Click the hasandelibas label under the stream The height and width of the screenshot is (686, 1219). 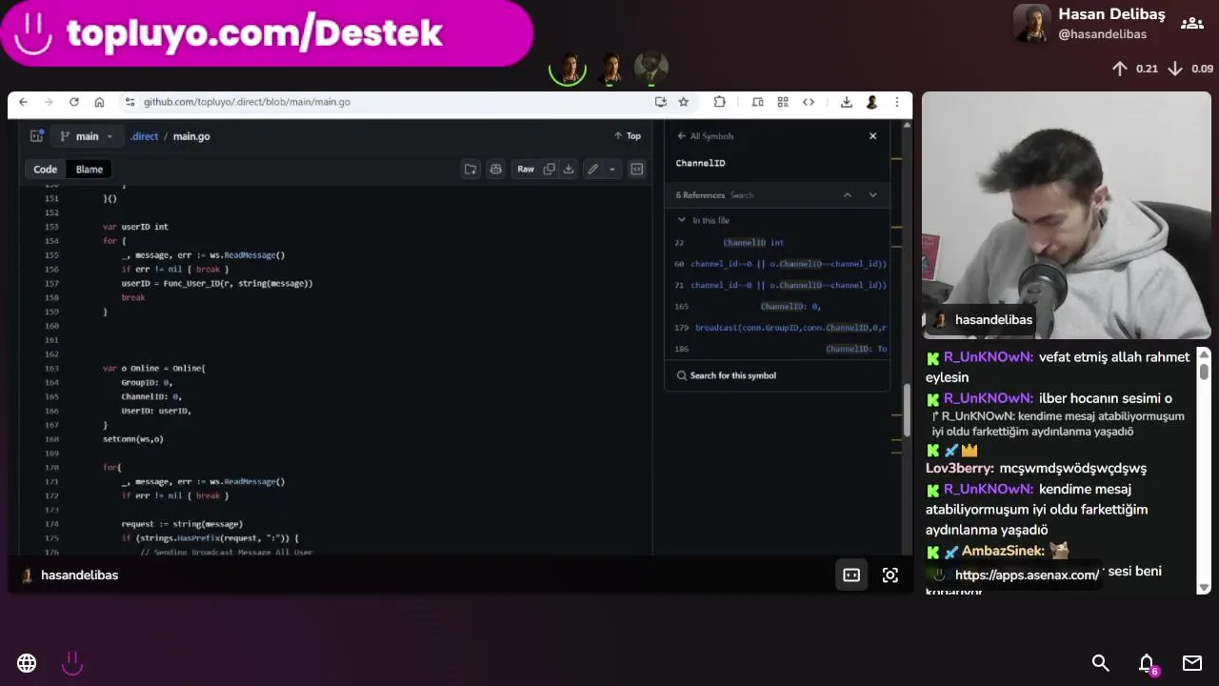79,575
